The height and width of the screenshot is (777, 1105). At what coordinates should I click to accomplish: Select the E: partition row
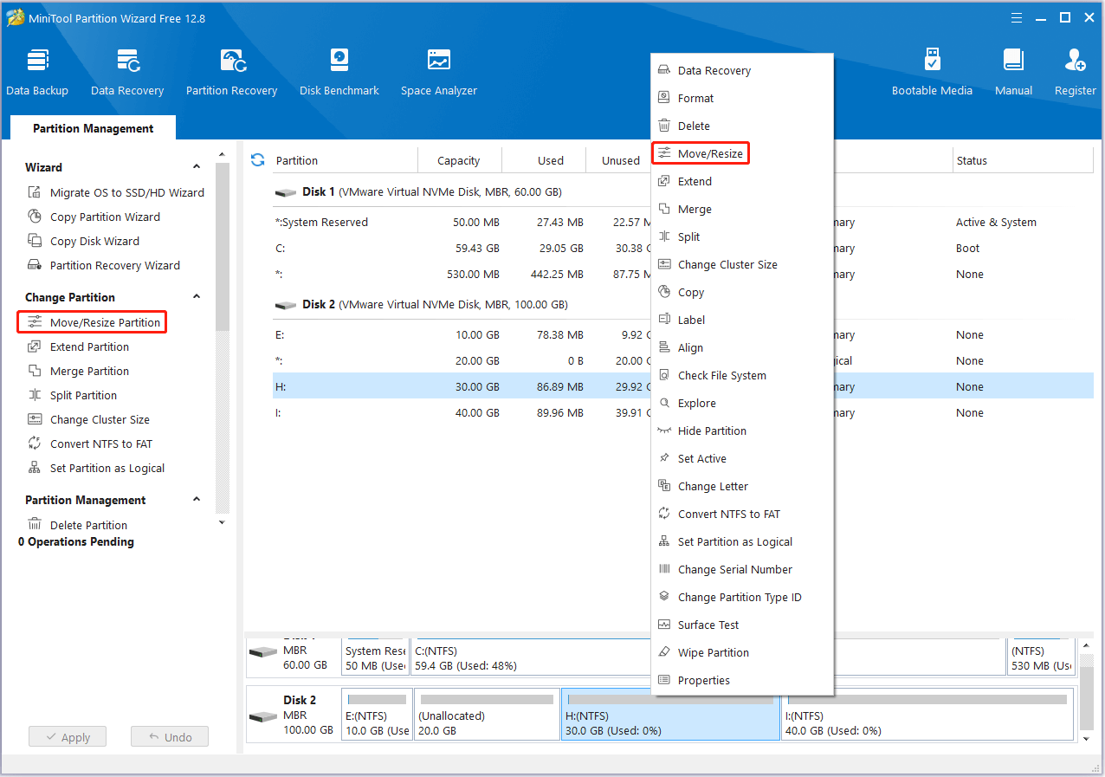683,335
